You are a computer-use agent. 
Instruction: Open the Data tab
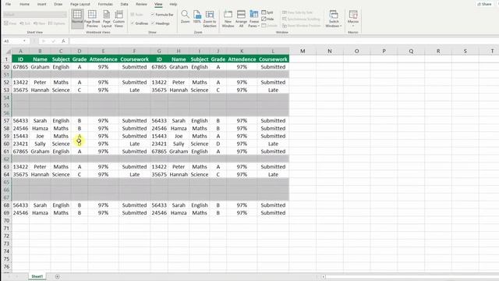pos(125,4)
